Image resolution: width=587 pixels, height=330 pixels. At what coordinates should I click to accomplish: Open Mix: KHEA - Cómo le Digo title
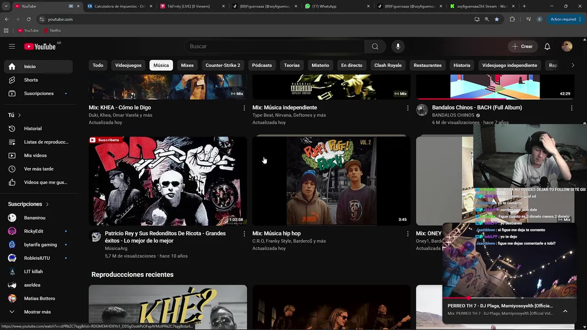[x=120, y=108]
